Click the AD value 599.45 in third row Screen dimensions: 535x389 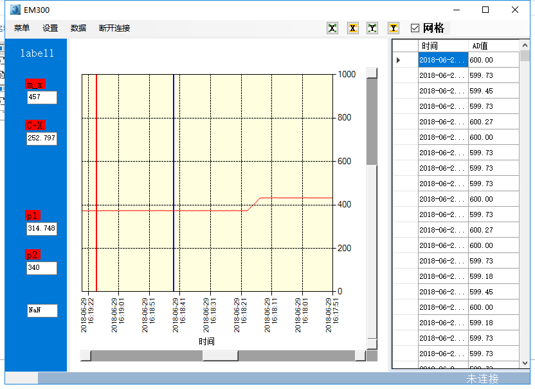pos(494,91)
